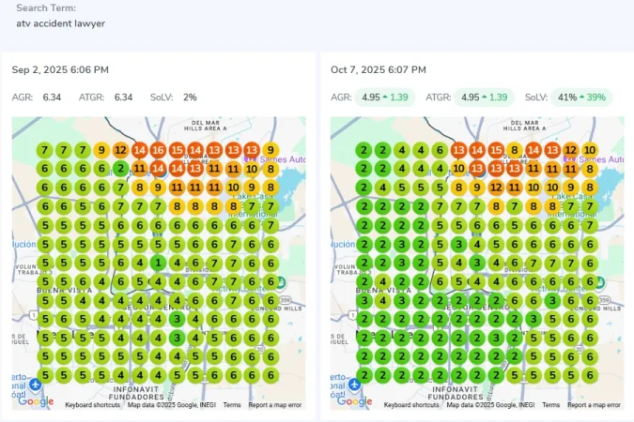The height and width of the screenshot is (422, 634).
Task: Click the rank 16 pin on Sep 2 map
Action: click(158, 150)
